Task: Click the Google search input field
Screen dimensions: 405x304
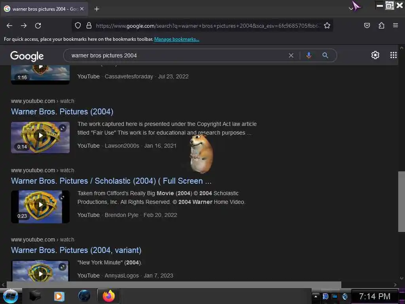Action: click(178, 55)
